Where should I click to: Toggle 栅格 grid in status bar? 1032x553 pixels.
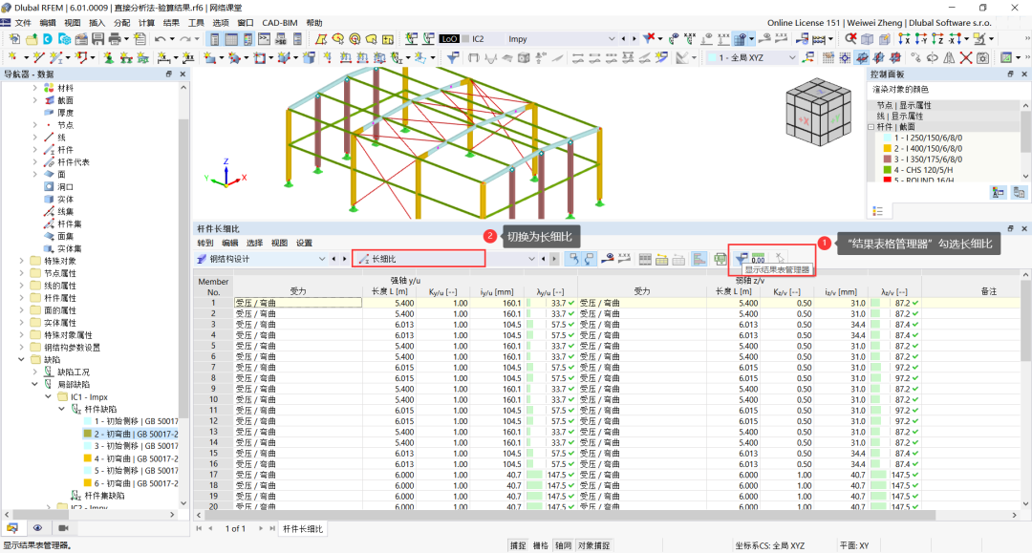(540, 545)
